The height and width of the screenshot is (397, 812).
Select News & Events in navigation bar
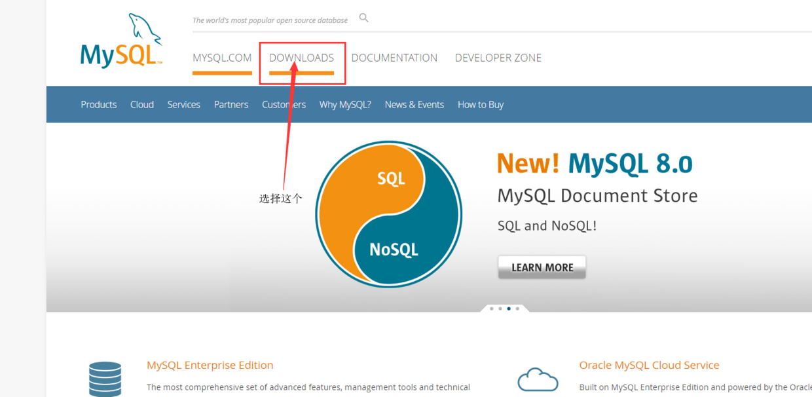pos(415,104)
